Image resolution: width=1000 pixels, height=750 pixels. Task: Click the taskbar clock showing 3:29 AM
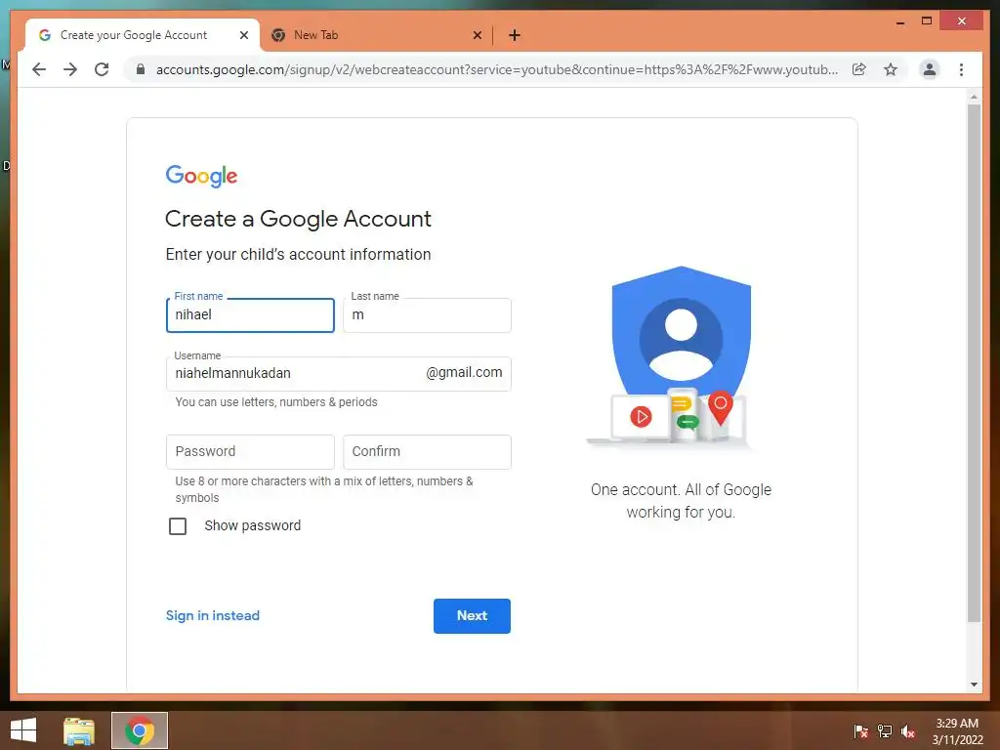tap(957, 731)
